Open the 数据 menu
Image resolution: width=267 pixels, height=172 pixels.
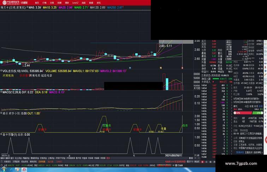(91, 3)
